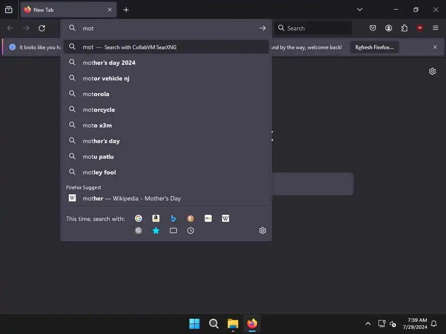446x334 pixels.
Task: Dismiss the welcome back notification bar
Action: [435, 47]
